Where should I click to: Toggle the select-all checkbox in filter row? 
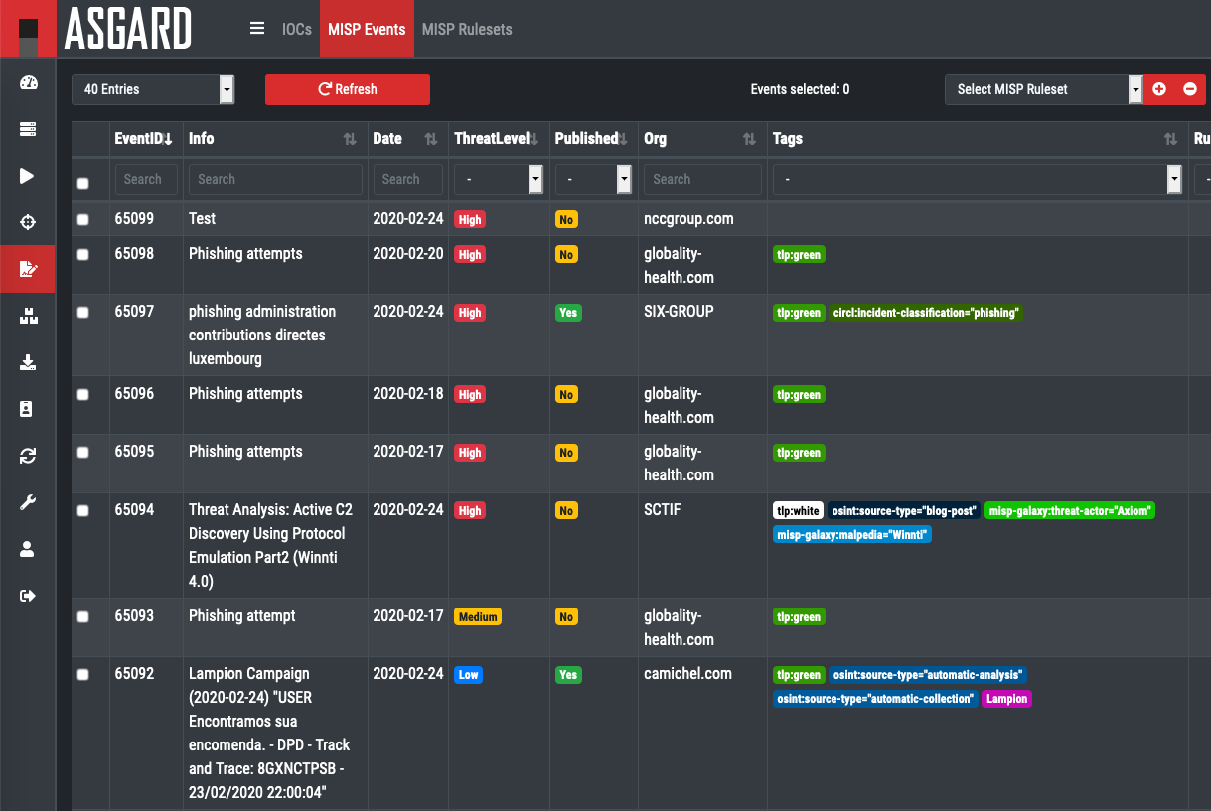tap(83, 183)
